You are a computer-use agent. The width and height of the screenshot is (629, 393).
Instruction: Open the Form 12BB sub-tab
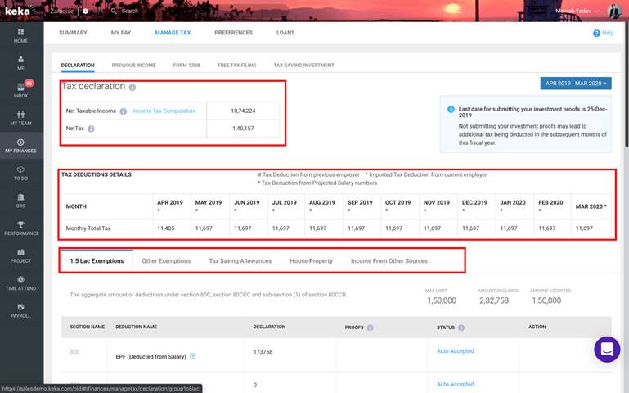tap(186, 65)
